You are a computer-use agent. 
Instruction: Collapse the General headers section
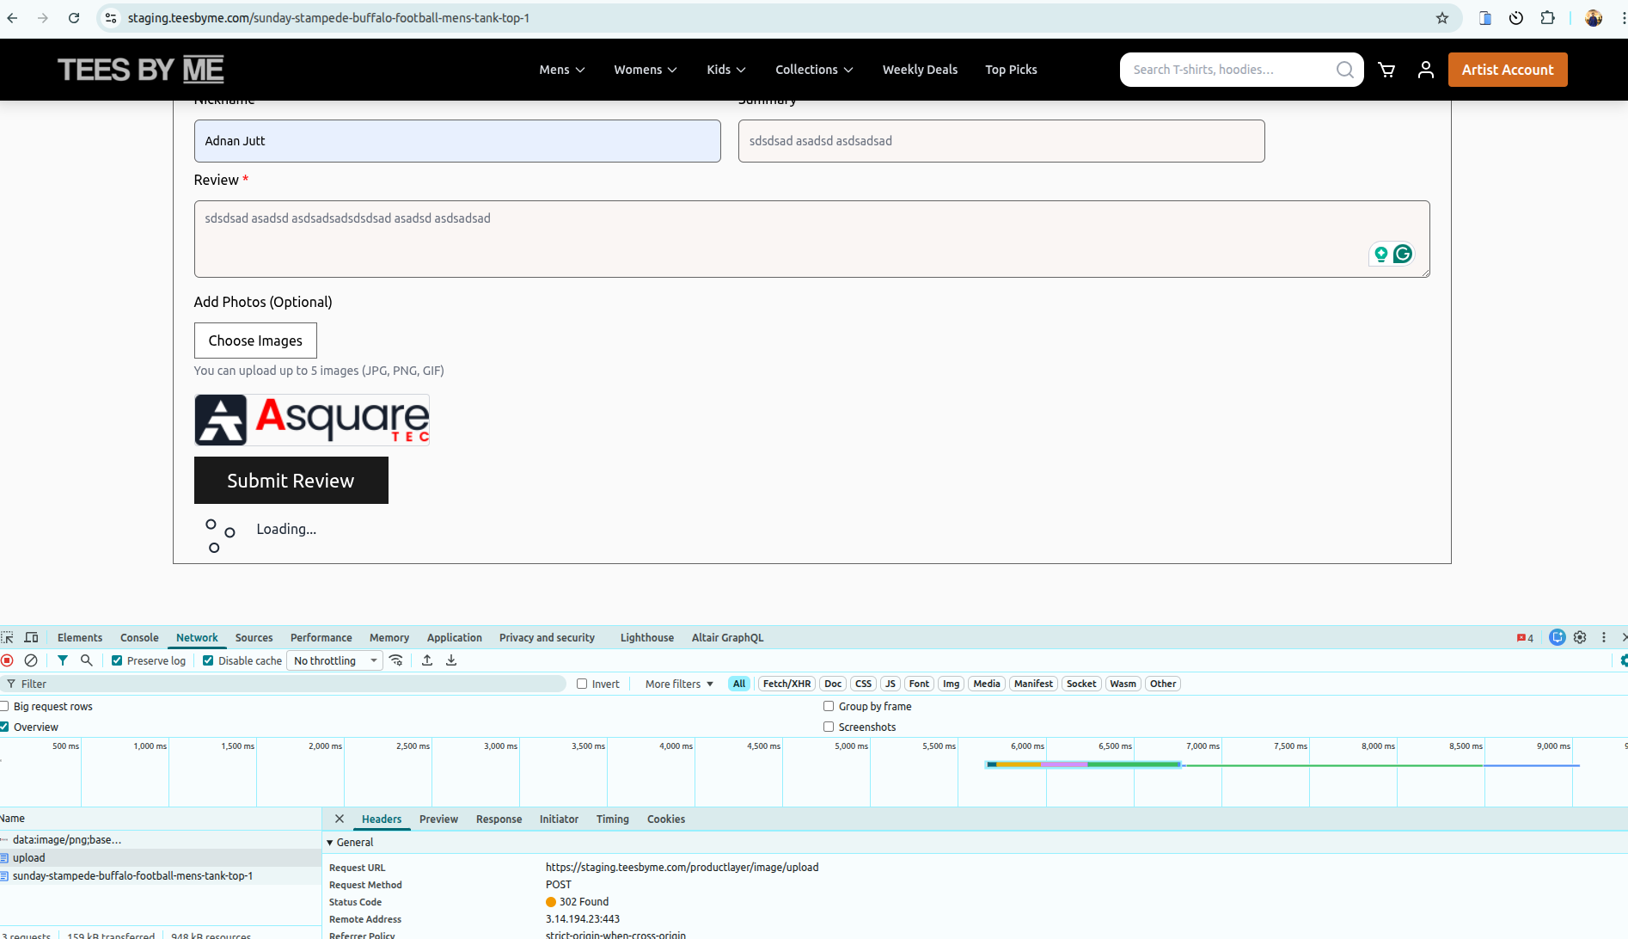(x=330, y=843)
